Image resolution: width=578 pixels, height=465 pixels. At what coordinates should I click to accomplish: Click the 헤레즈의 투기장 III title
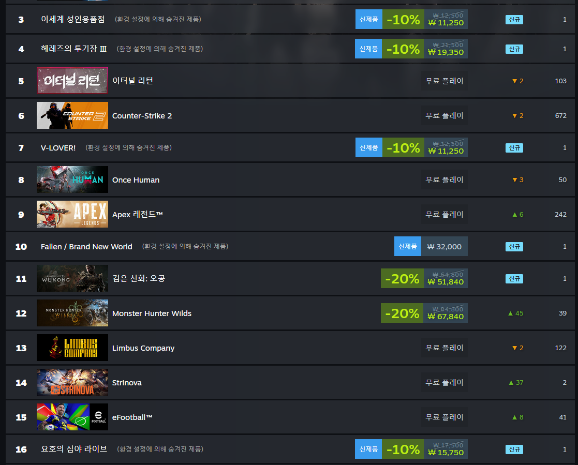pos(73,49)
